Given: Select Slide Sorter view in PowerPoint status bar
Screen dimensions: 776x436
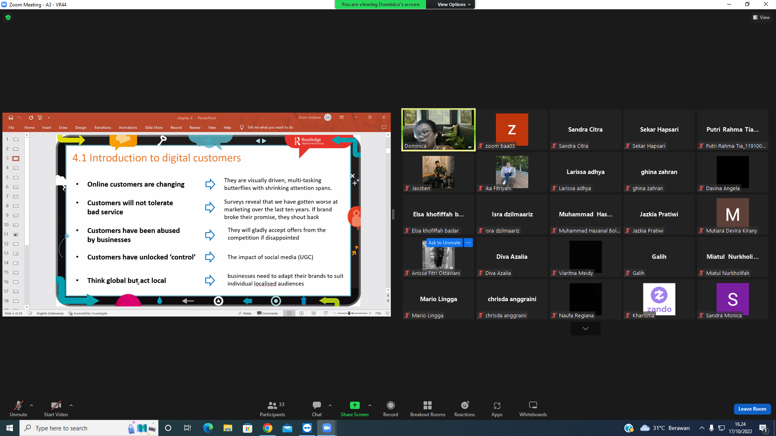Looking at the screenshot, I should [x=302, y=313].
